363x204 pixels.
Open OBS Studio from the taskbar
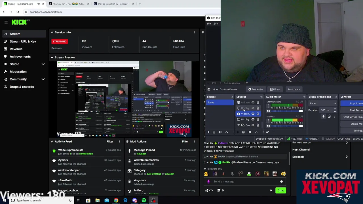(x=153, y=200)
